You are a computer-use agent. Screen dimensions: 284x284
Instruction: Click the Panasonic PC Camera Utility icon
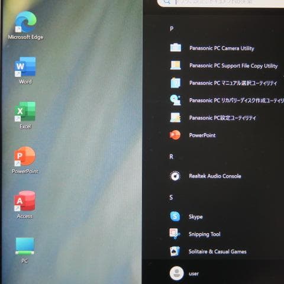[x=176, y=48]
